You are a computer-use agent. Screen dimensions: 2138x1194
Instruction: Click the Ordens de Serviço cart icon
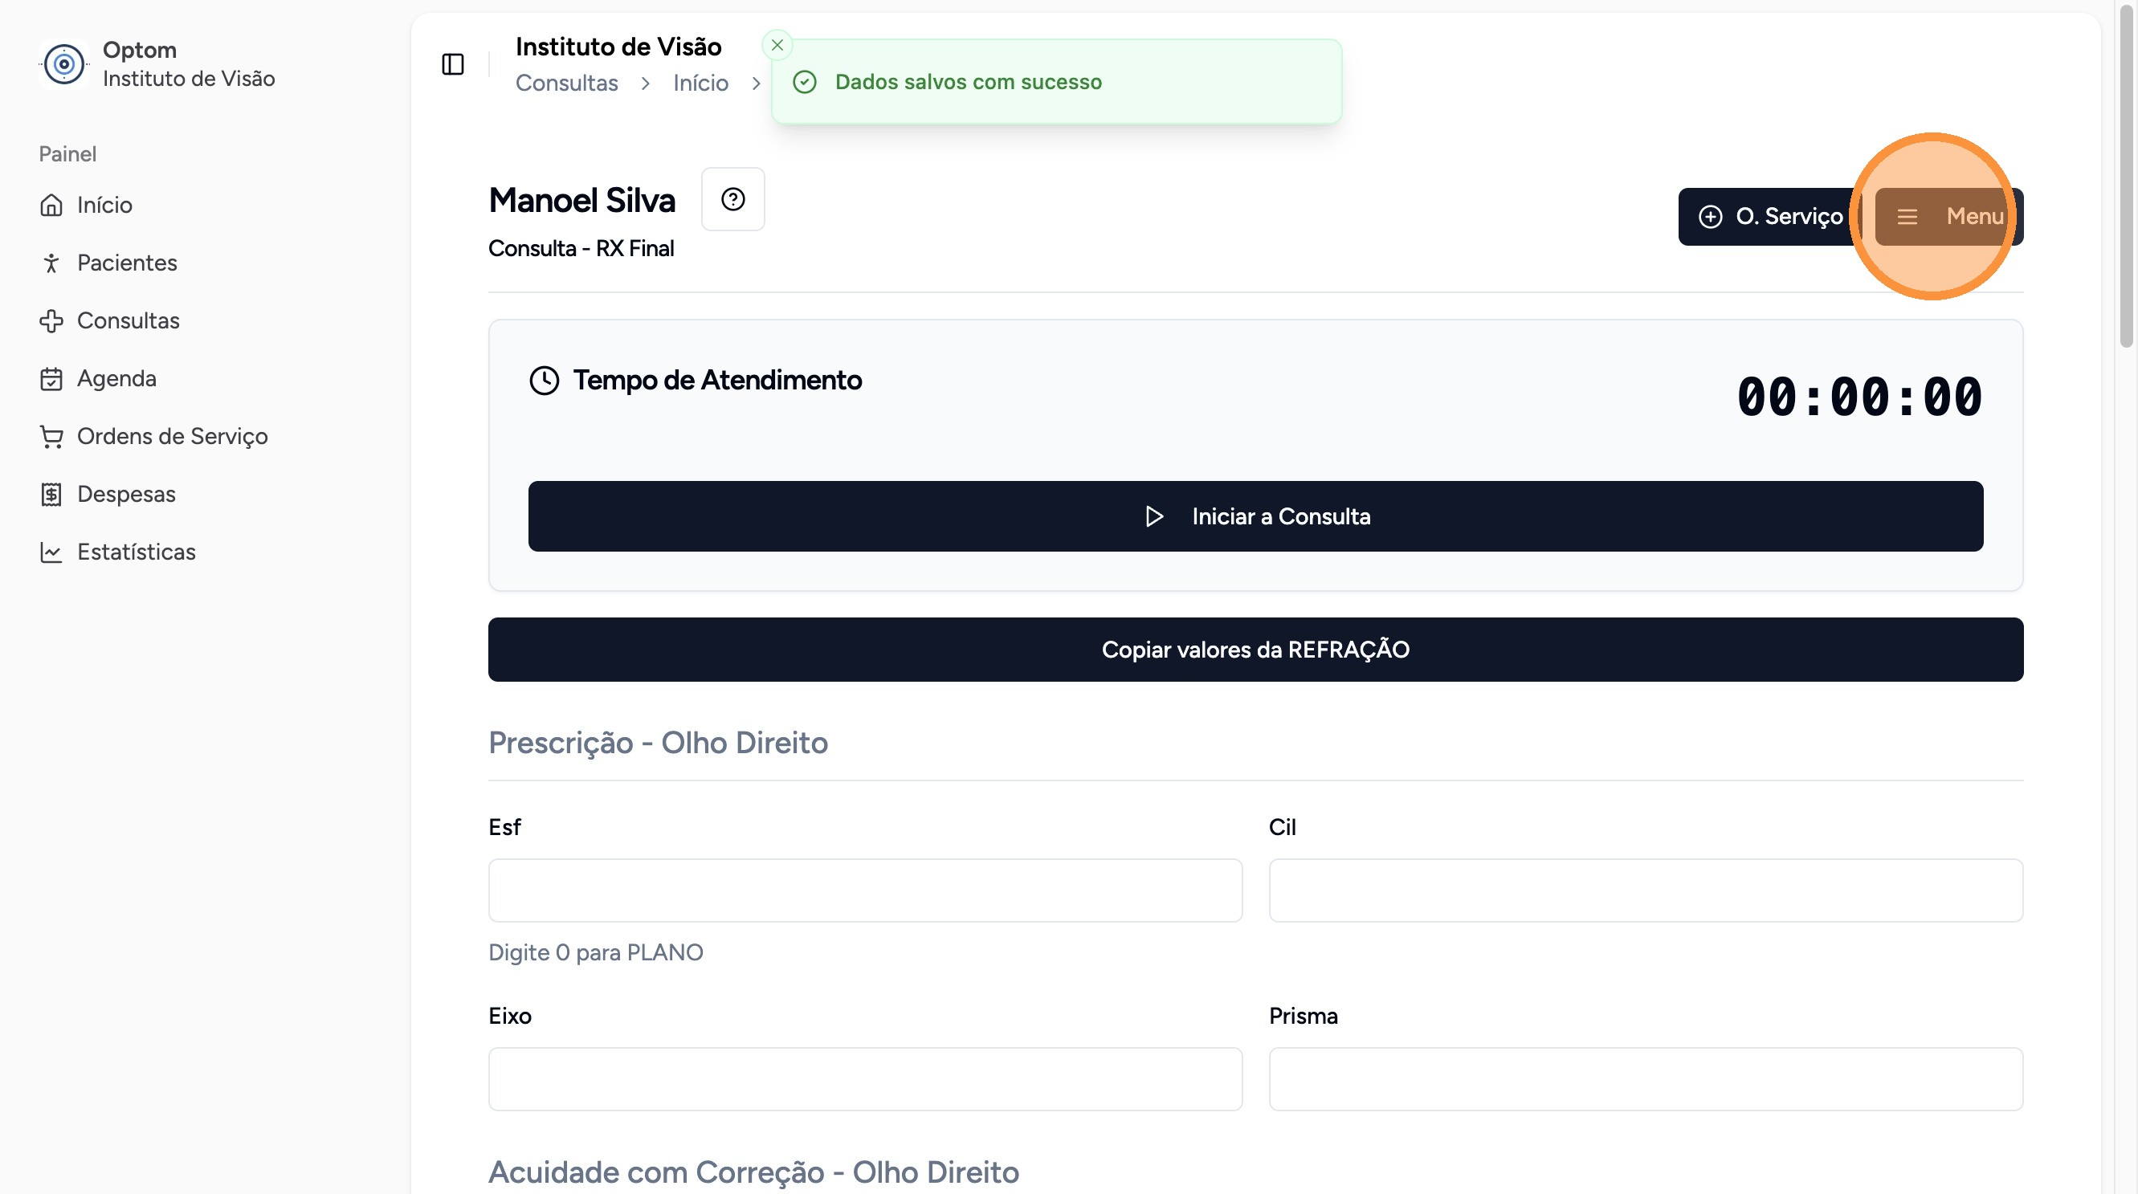pos(51,437)
